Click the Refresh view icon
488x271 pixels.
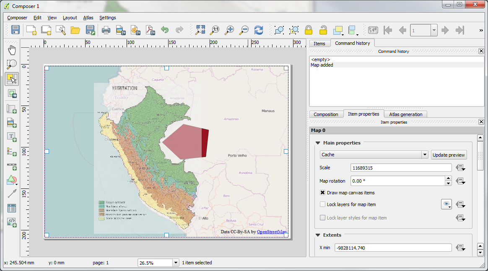pyautogui.click(x=259, y=30)
